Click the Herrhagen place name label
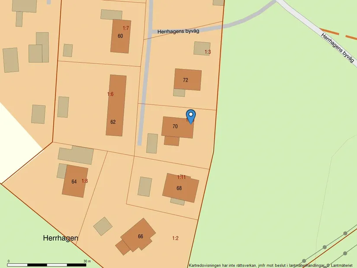This screenshot has width=357, height=268. pos(61,238)
